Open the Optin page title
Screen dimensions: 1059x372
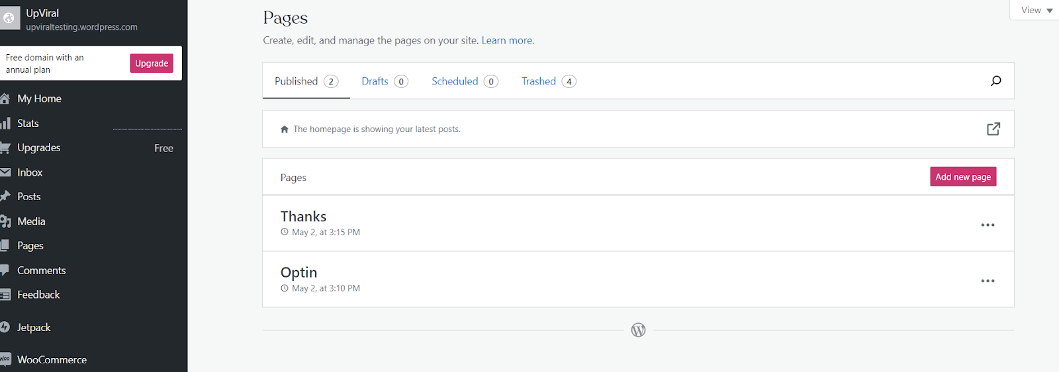point(299,273)
